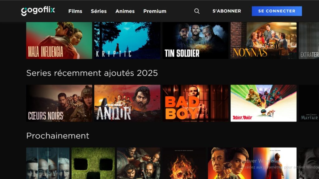Open the search magnifier icon

click(x=197, y=11)
